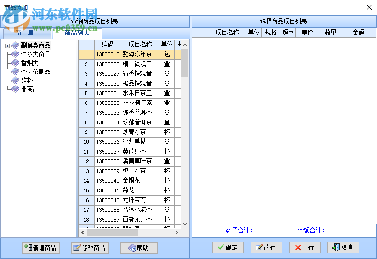Select the row 极品铁观音

tap(130, 84)
